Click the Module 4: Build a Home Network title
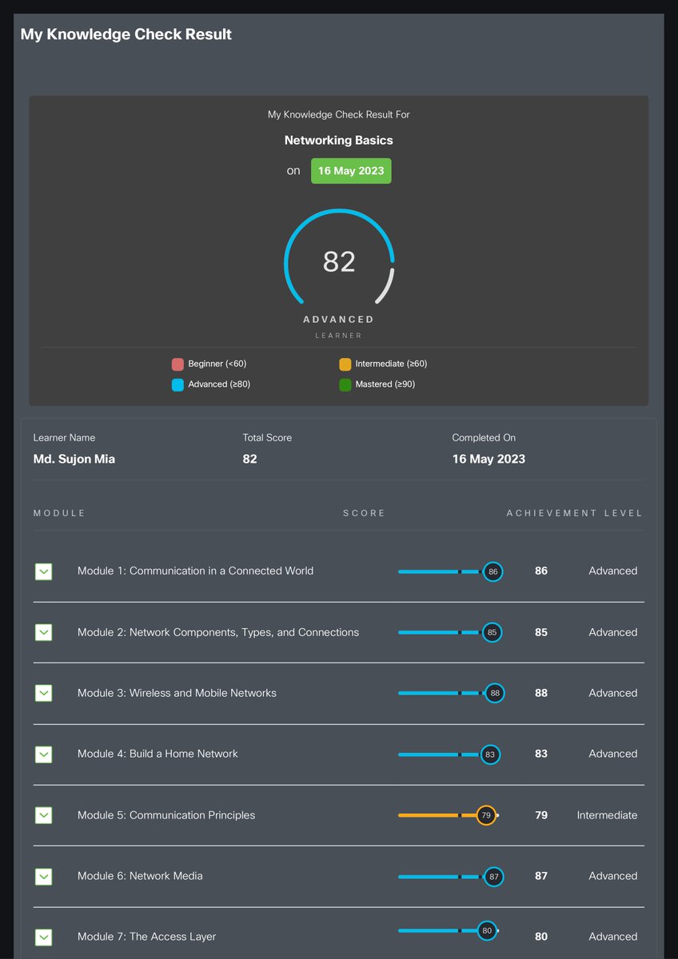 click(x=158, y=754)
